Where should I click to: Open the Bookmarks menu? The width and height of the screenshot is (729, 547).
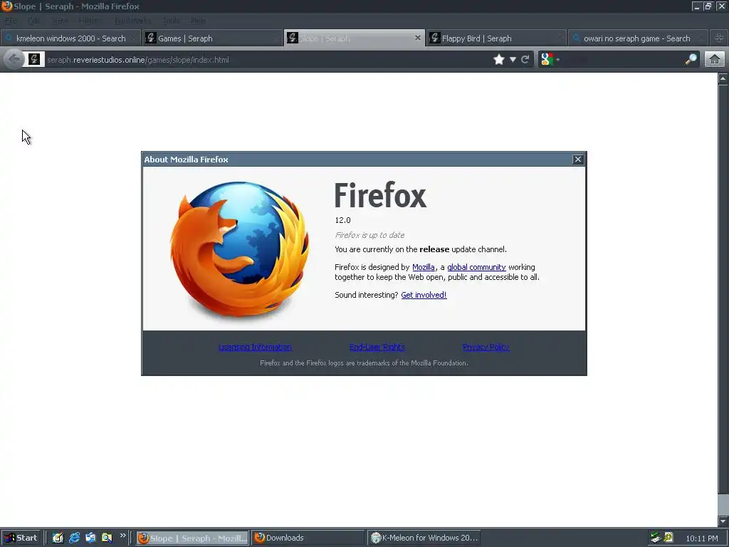pos(132,21)
